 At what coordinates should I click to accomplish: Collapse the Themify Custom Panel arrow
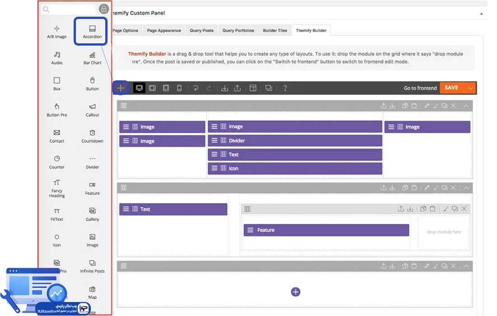coord(481,14)
